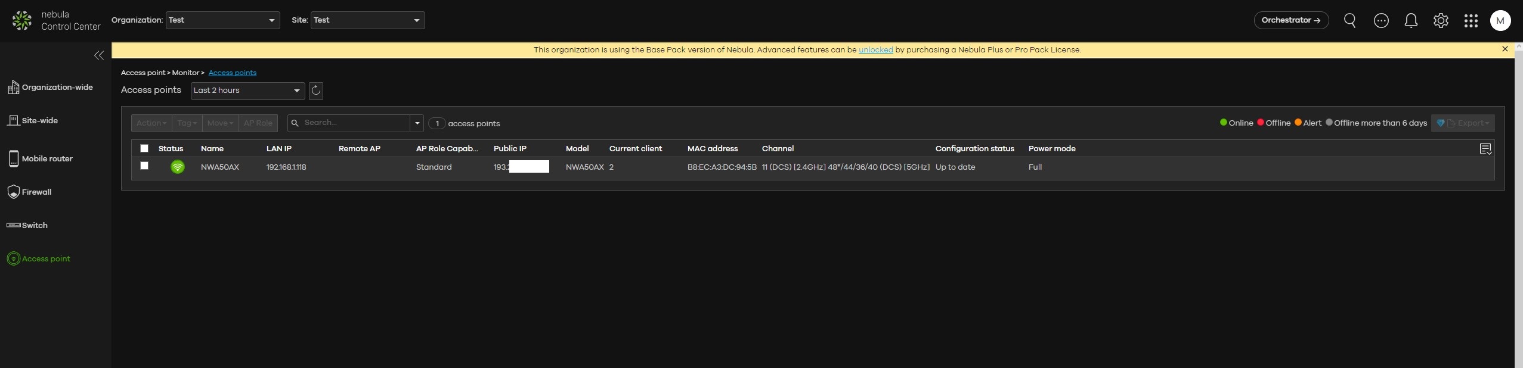
Task: Sort by the Name column header
Action: coord(212,149)
